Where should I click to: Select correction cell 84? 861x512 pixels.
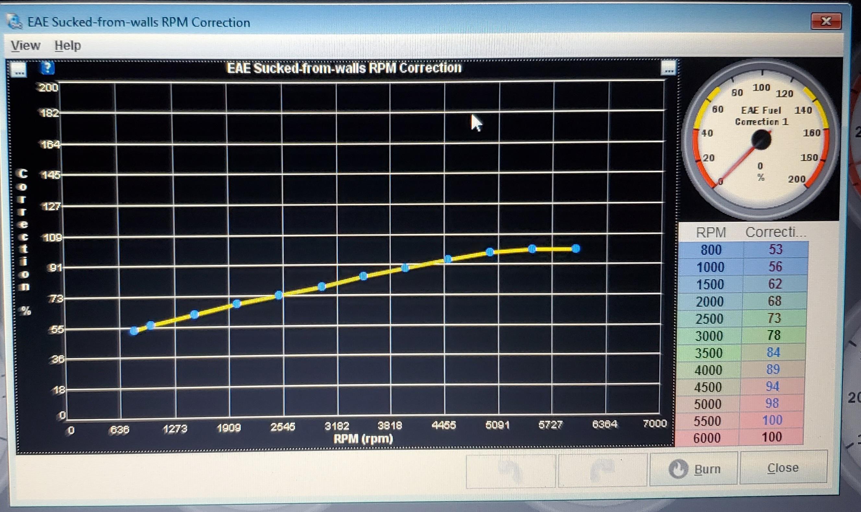773,352
